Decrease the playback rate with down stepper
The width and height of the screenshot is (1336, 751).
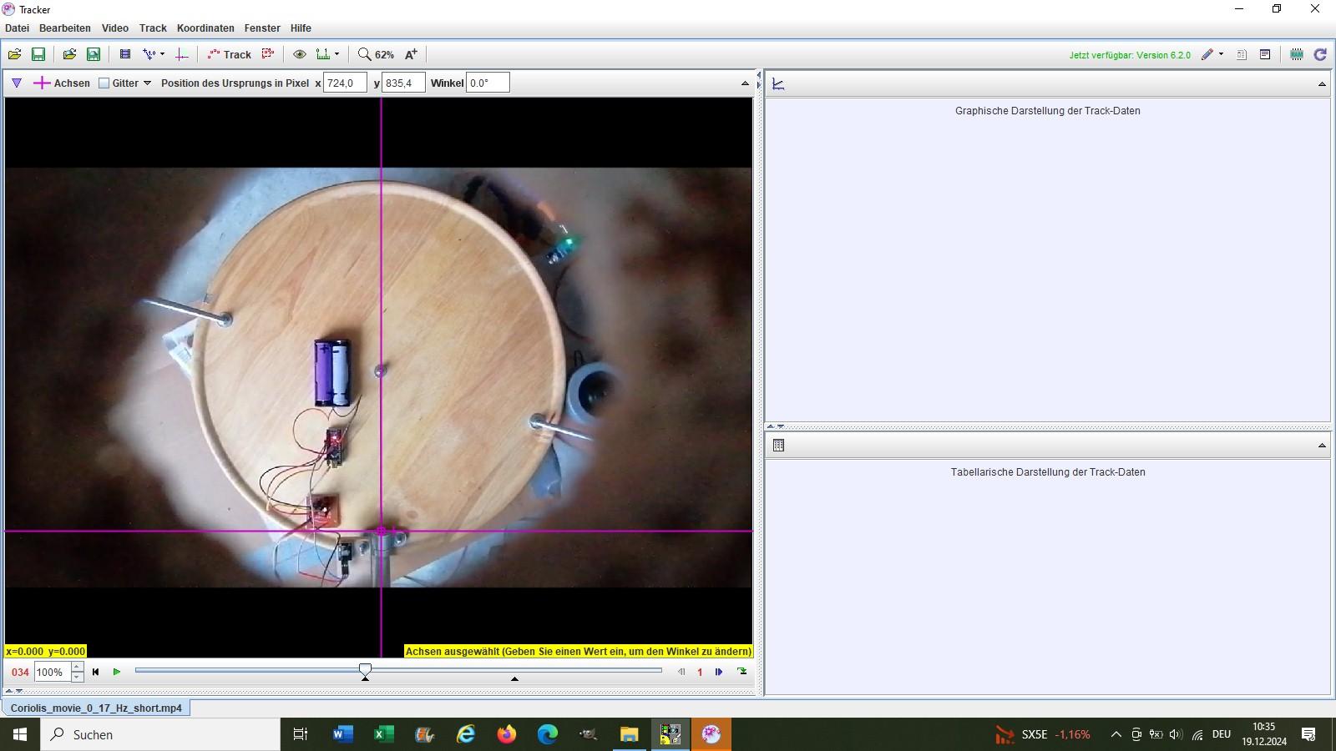77,677
